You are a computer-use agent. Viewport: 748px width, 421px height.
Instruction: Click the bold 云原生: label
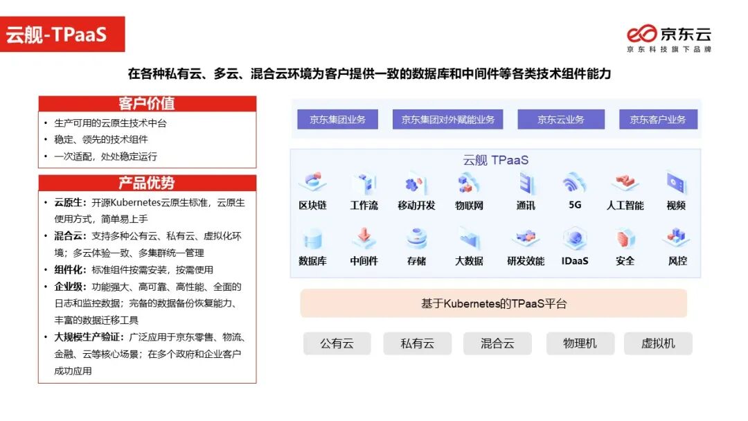(x=71, y=203)
